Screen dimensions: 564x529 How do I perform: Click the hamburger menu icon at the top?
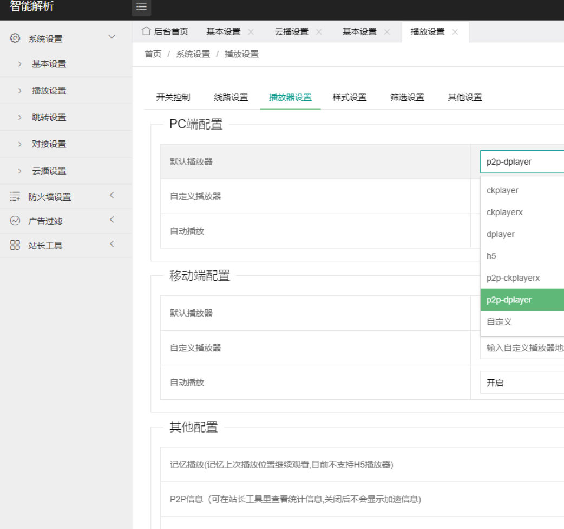click(x=141, y=8)
